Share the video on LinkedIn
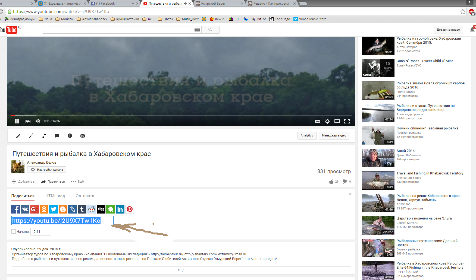The image size is (476, 280). [x=120, y=209]
